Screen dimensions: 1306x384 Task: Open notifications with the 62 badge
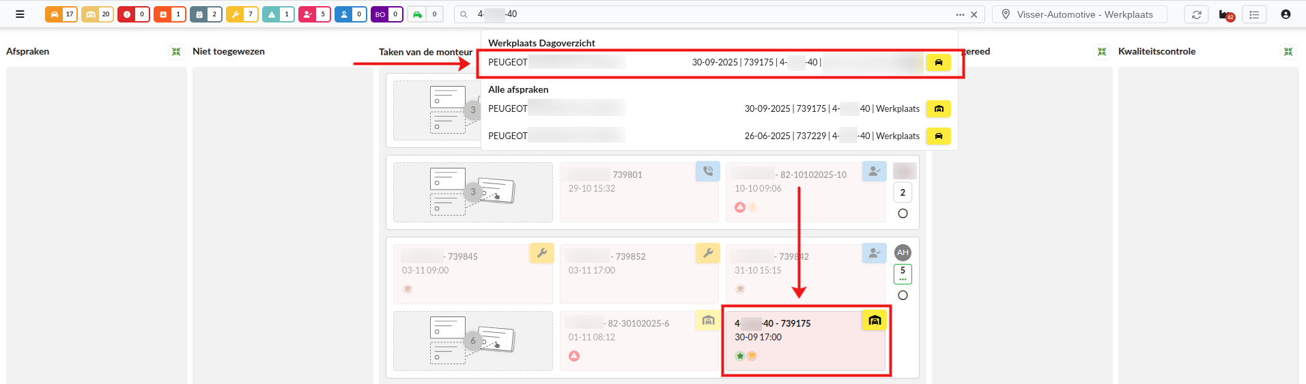click(x=1227, y=15)
